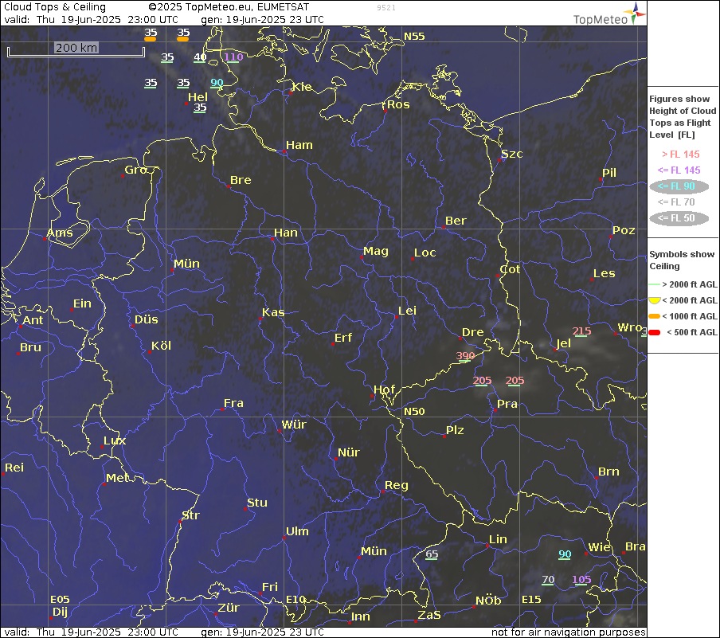Image resolution: width=720 pixels, height=638 pixels.
Task: Click the 'Bre' city label
Action: (x=241, y=180)
